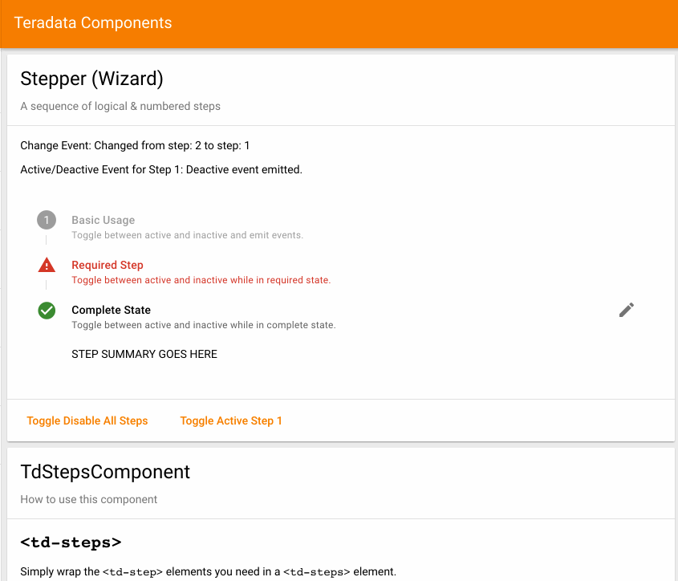678x581 pixels.
Task: Click 'A sequence of logical & numbered steps' subtitle
Action: (x=120, y=106)
